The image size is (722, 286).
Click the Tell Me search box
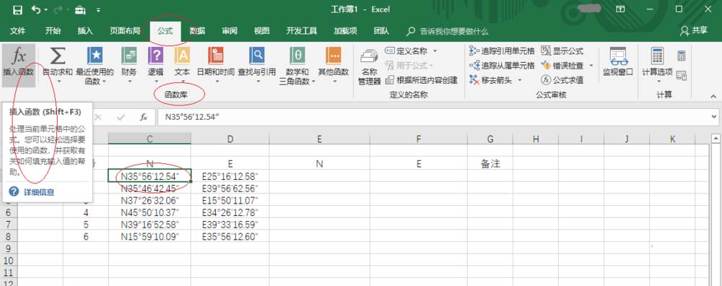(448, 31)
